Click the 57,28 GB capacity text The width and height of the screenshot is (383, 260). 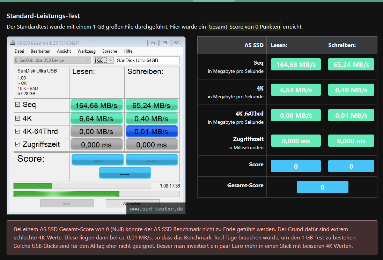26,94
